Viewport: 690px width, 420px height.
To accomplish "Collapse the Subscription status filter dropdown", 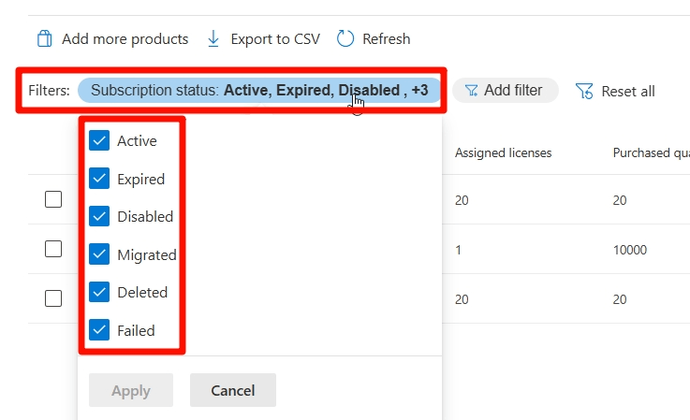I will (259, 91).
